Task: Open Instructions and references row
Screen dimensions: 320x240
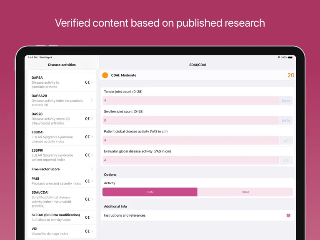Action: 197,215
